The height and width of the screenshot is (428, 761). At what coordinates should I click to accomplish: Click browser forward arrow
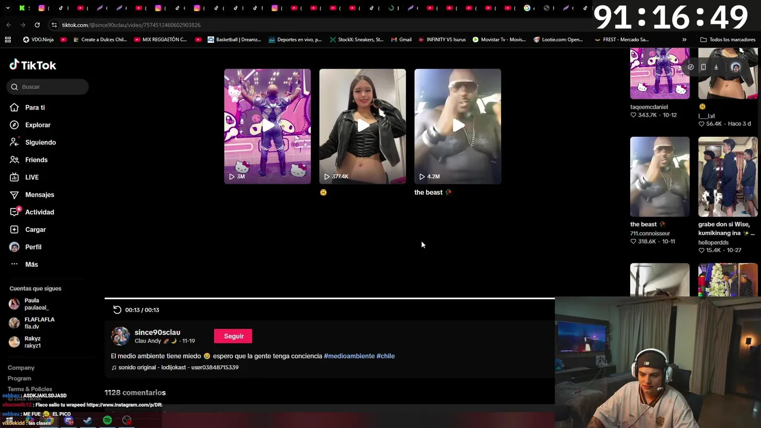click(x=23, y=25)
